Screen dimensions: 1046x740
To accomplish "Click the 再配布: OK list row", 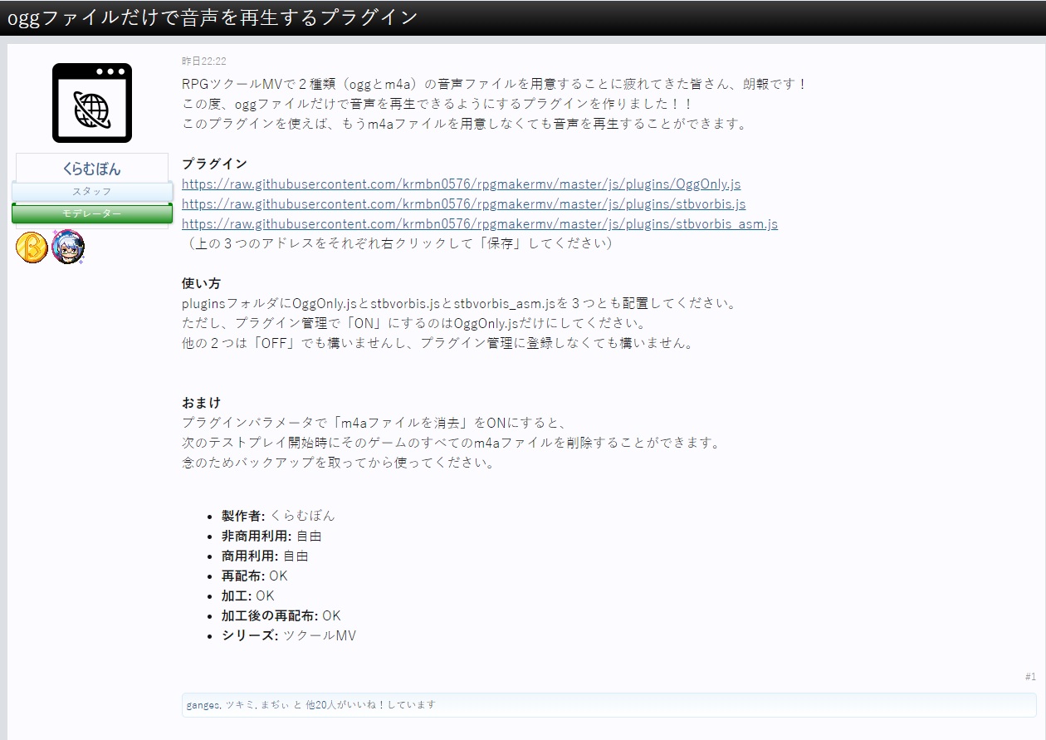I will tap(255, 576).
